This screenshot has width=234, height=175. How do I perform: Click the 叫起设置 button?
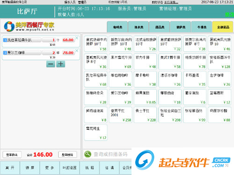tap(70, 168)
